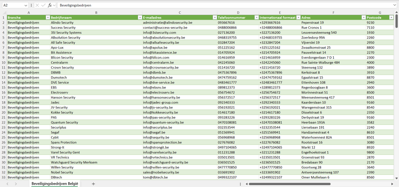Click the scroll down arrow of vertical scrollbar
Screen dimensions: 399x187
[x=397, y=178]
